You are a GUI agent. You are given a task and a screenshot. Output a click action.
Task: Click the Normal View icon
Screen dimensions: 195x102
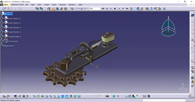tap(58, 96)
